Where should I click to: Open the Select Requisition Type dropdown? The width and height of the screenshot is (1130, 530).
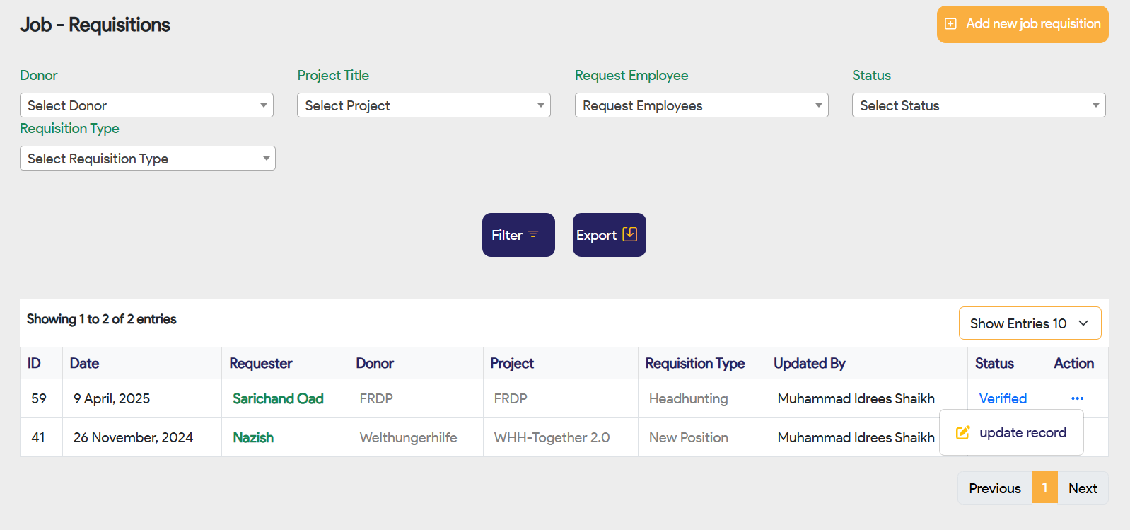(147, 159)
